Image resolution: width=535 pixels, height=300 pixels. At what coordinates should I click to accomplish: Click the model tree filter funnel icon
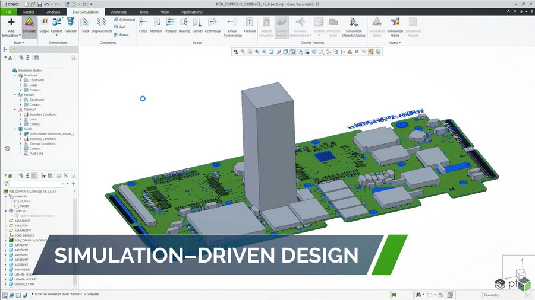tap(6, 184)
